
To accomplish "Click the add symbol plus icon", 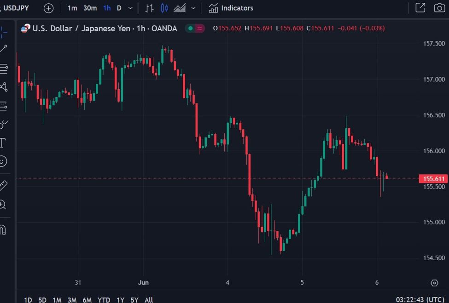I will click(x=48, y=8).
